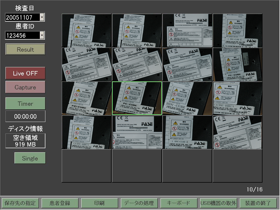Select the HDV-CUBE label thumbnail
The width and height of the screenshot is (280, 210).
[x=187, y=98]
